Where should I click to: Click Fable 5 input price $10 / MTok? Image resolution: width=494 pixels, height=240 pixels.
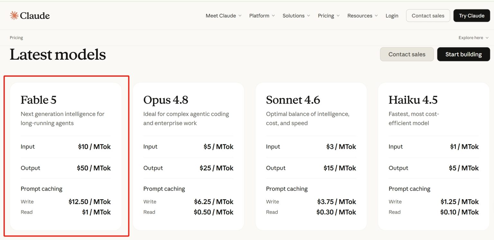point(94,147)
